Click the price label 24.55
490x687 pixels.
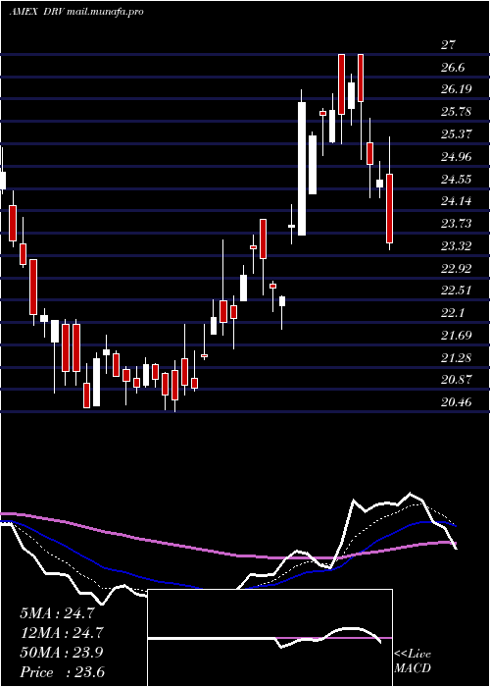456,179
